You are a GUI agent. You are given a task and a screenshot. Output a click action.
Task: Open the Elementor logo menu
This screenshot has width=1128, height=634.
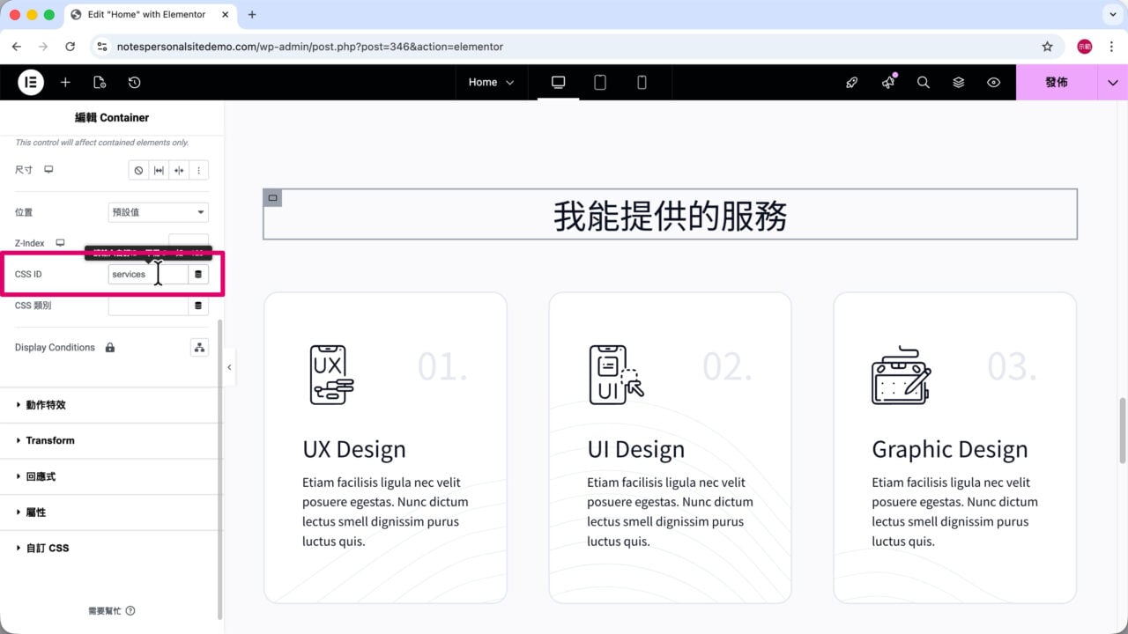coord(31,82)
